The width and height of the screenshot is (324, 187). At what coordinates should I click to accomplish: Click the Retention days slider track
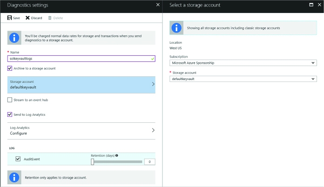118,162
